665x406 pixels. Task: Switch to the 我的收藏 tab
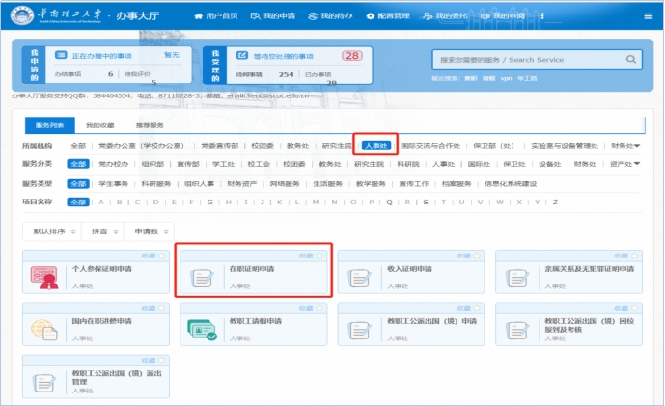(x=99, y=125)
